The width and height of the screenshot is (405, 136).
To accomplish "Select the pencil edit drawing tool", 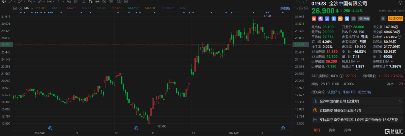I will (x=84, y=1).
